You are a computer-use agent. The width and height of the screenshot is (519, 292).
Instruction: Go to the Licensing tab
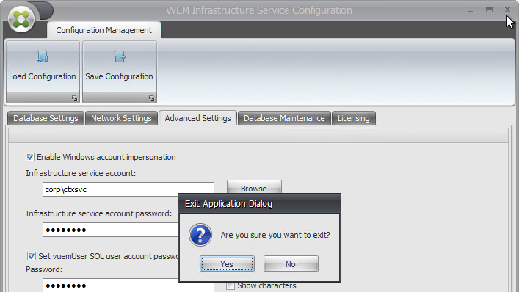tap(354, 118)
